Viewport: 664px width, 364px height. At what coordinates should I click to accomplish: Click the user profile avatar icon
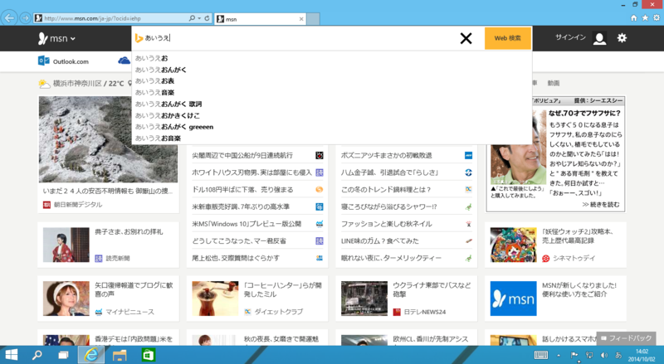[x=599, y=38]
